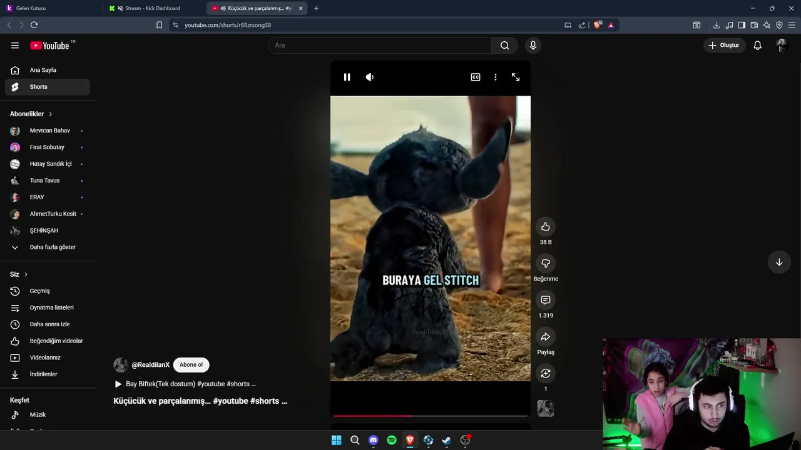Open Müzik under Keşfet

click(x=48, y=414)
